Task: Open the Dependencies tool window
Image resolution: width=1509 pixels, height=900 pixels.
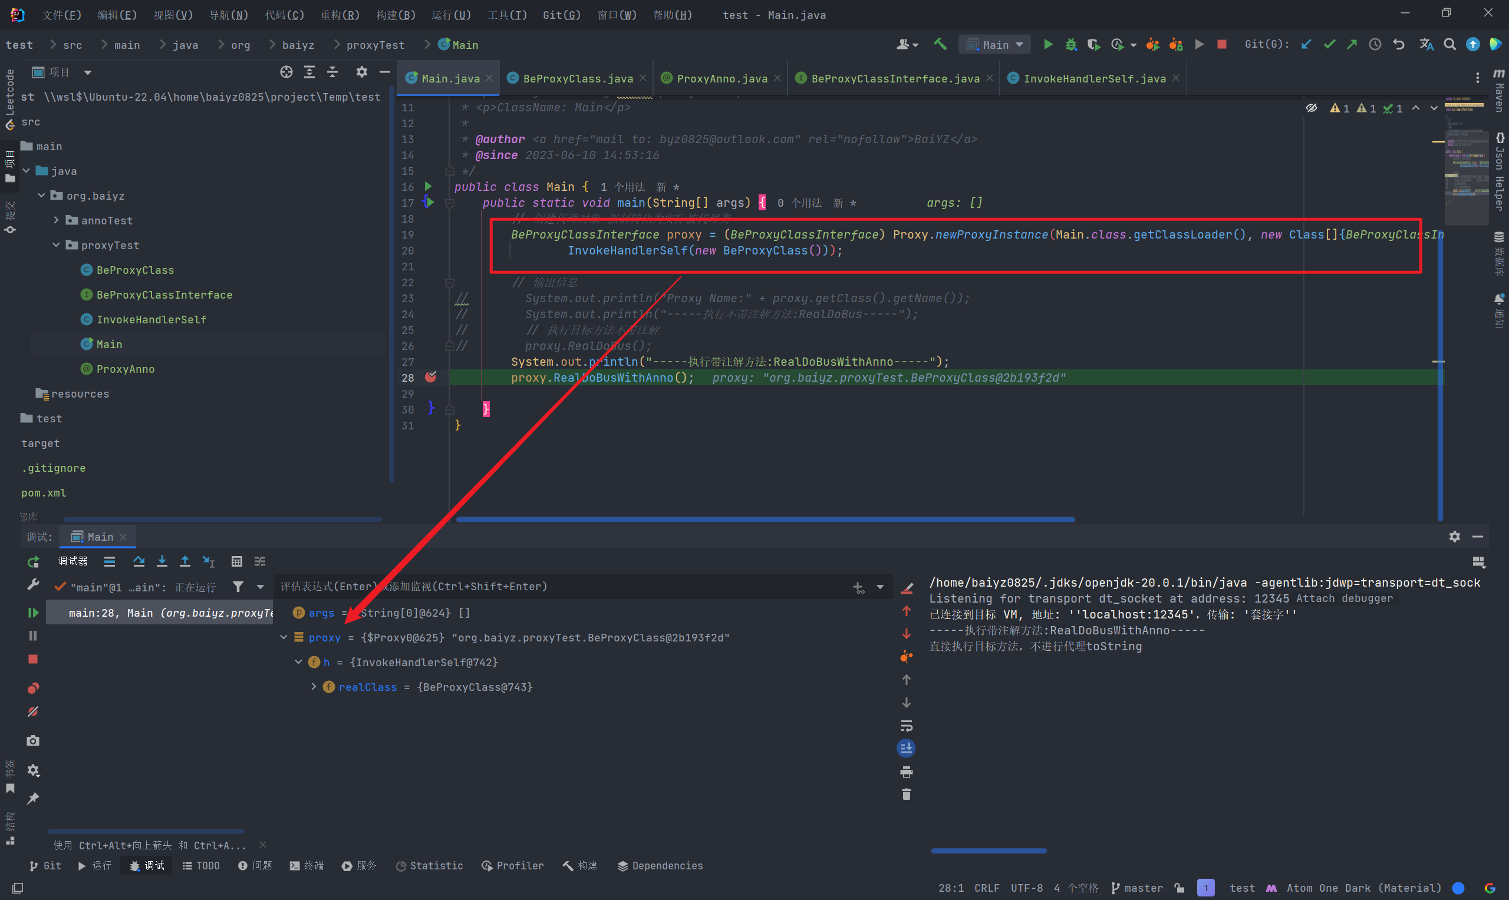Action: click(660, 865)
